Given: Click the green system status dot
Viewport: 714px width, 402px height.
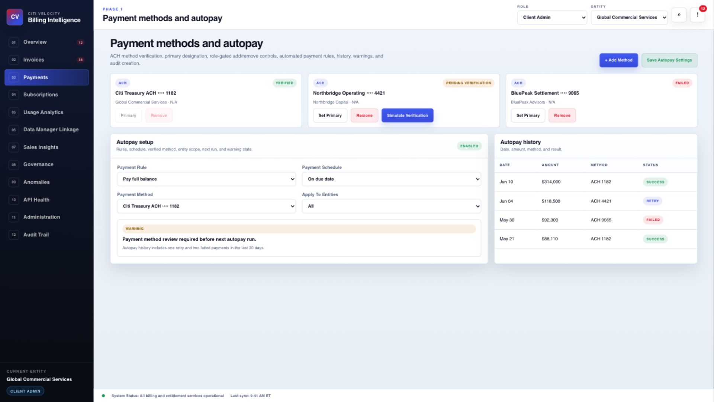Looking at the screenshot, I should 103,396.
